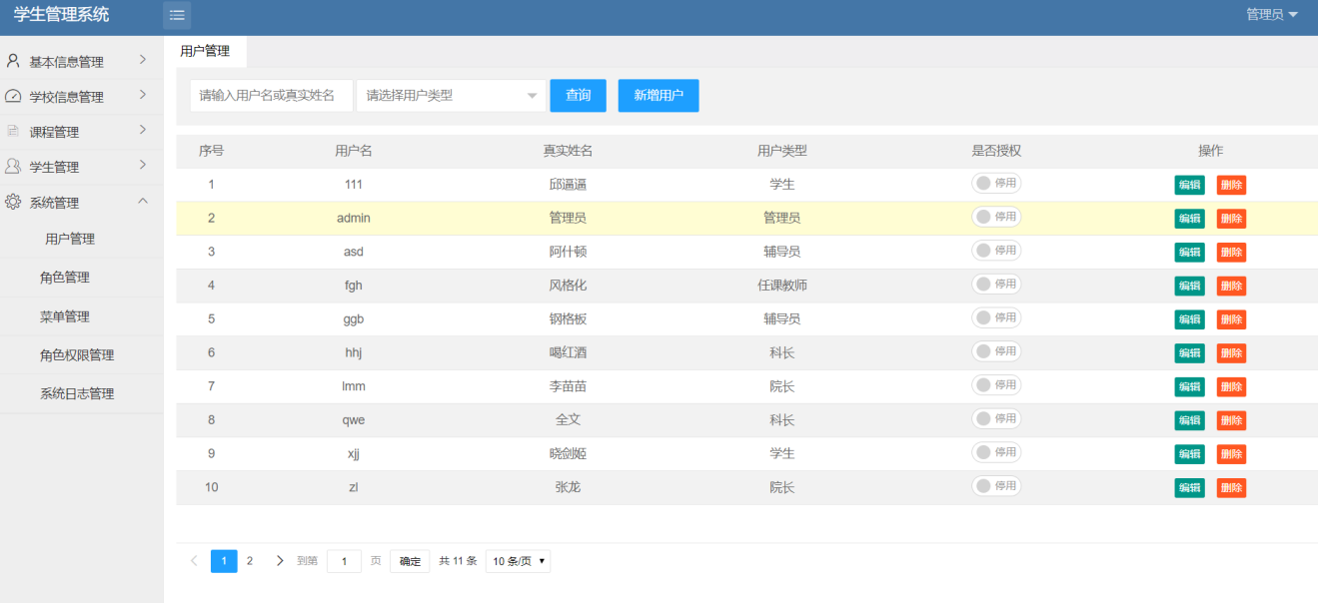Image resolution: width=1318 pixels, height=603 pixels.
Task: Click the gauge icon beside 学校信息管理
Action: point(13,97)
